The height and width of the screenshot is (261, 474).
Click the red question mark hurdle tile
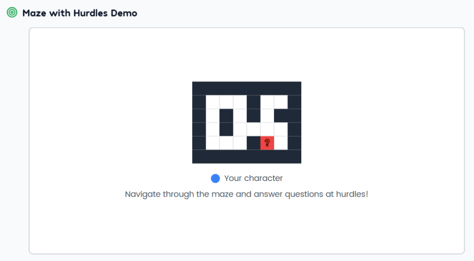tap(267, 143)
